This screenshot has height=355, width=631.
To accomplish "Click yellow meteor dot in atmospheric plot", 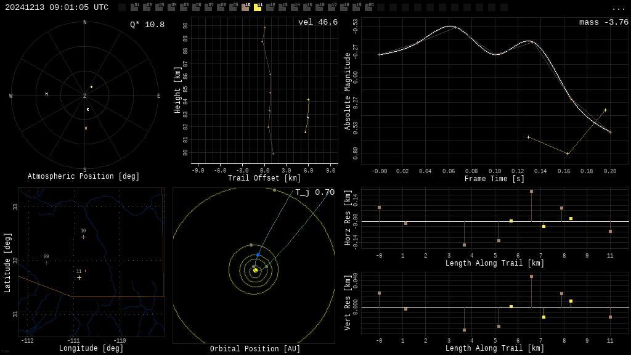I will [x=91, y=87].
